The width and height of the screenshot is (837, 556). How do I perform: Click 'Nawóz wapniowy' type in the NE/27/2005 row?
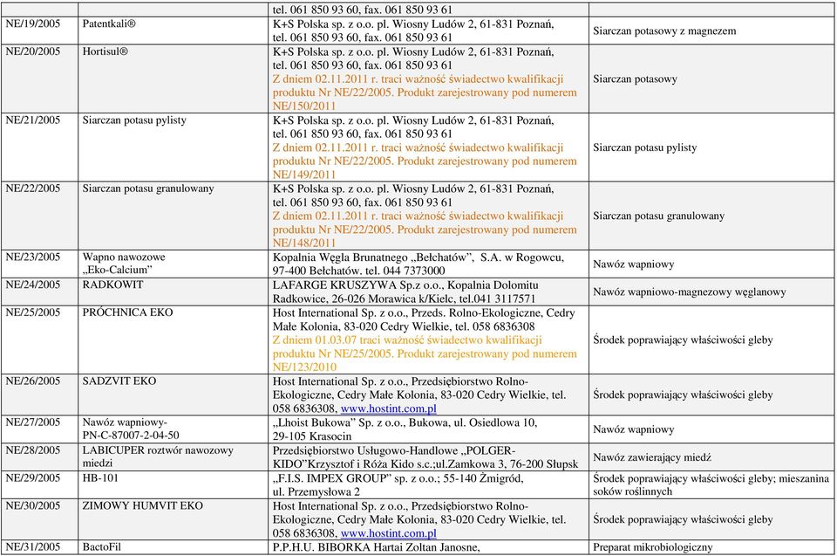coord(634,429)
